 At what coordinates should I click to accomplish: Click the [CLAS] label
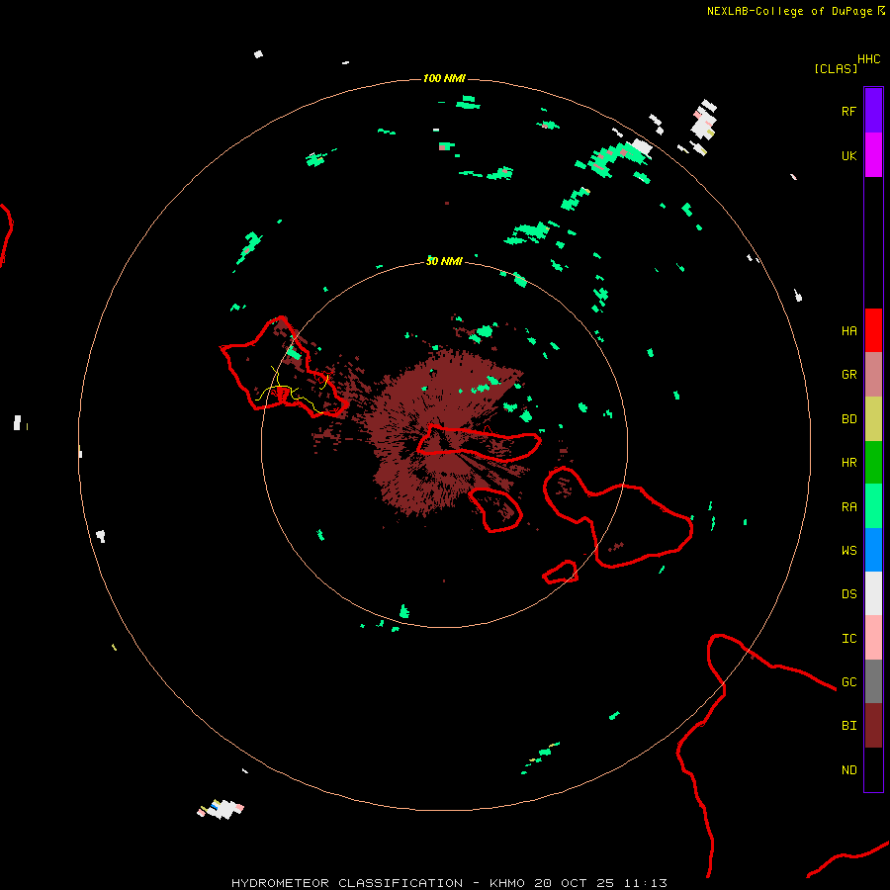[x=836, y=68]
